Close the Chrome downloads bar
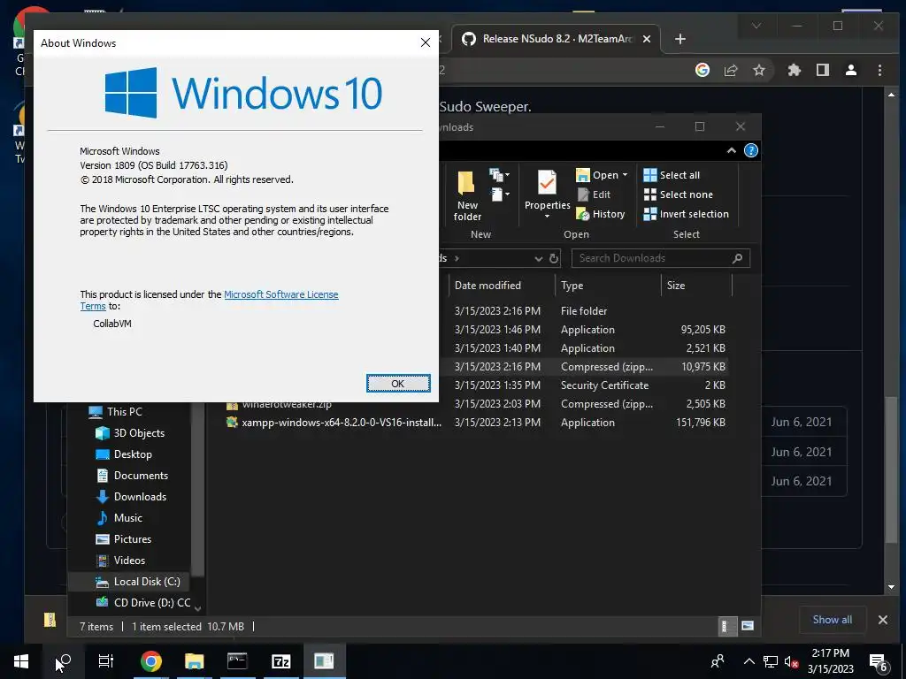This screenshot has height=679, width=906. click(883, 620)
